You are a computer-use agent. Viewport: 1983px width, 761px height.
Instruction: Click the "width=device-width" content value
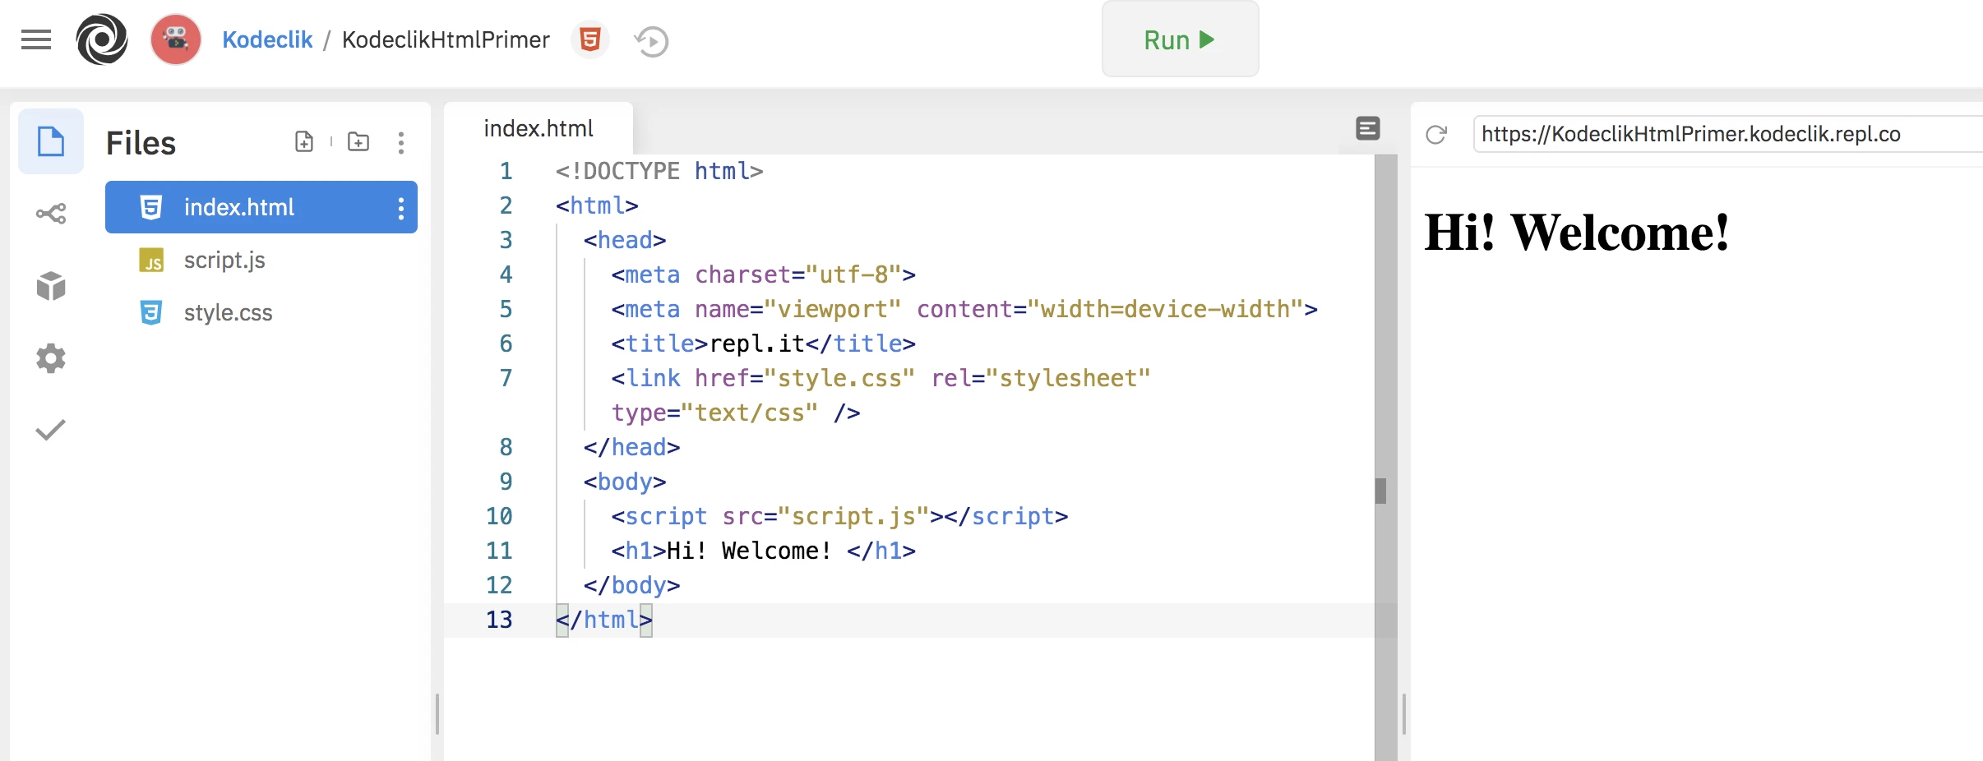tap(1166, 309)
